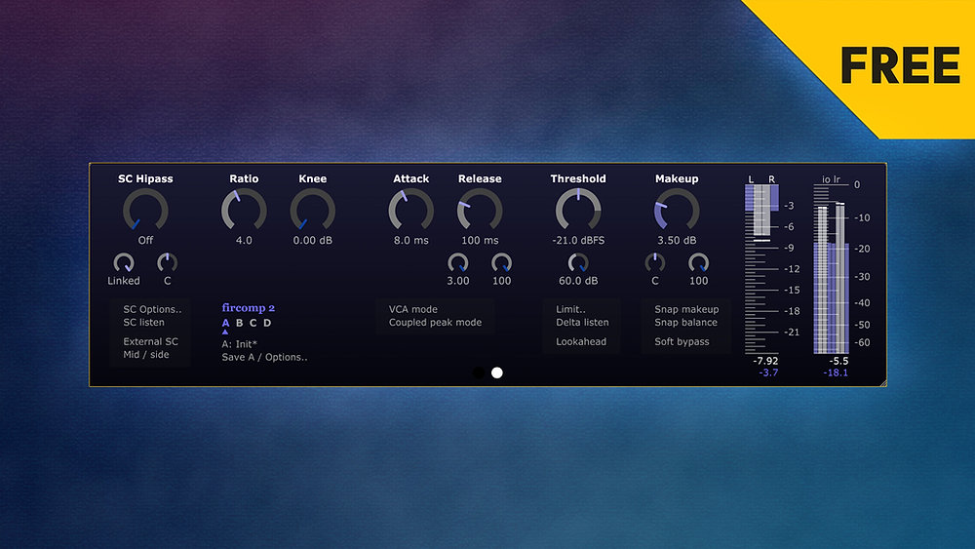Click Snap makeup
Screen dimensions: 975x549
(x=686, y=309)
